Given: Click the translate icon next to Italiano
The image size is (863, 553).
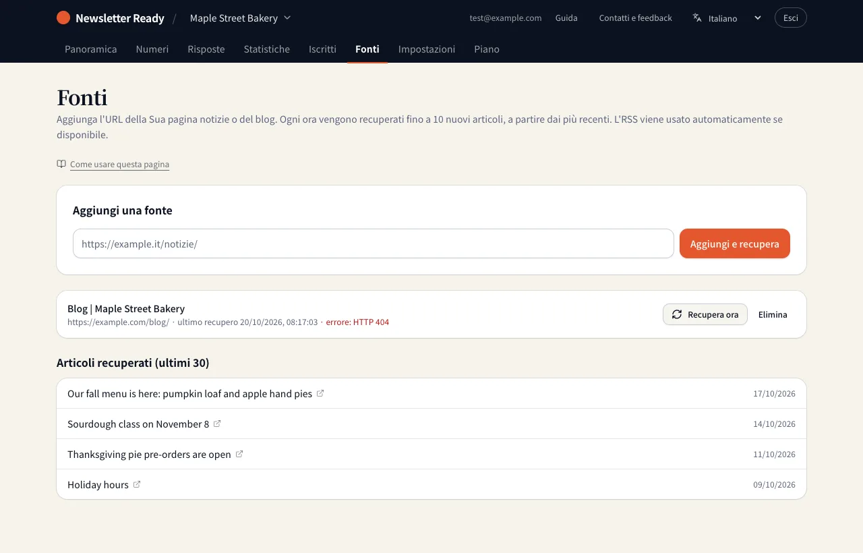Looking at the screenshot, I should tap(697, 18).
